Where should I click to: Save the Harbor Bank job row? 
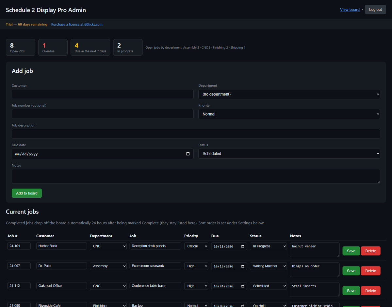(x=351, y=251)
